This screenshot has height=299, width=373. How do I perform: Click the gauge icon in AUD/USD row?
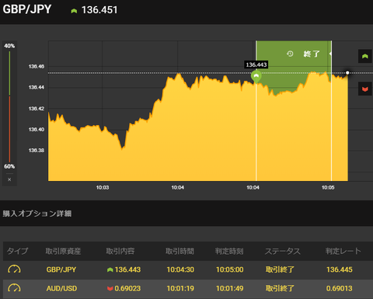point(14,288)
